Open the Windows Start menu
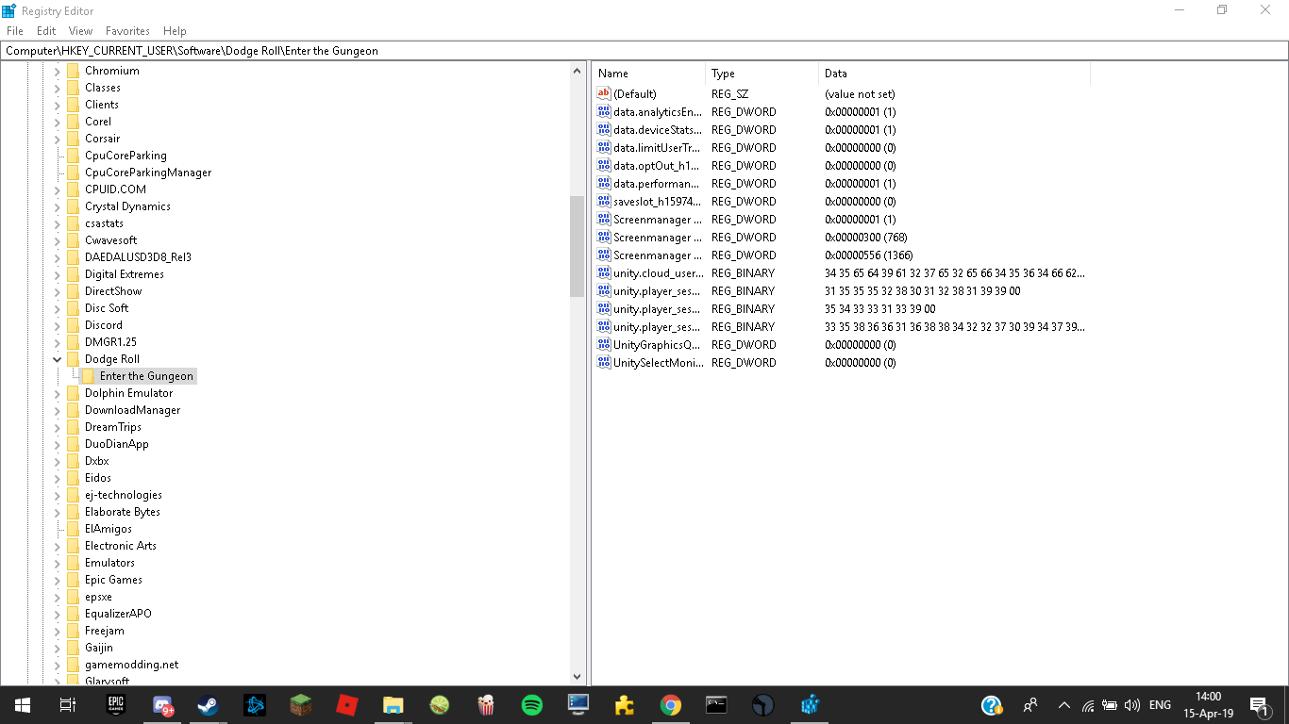Image resolution: width=1289 pixels, height=724 pixels. point(23,705)
